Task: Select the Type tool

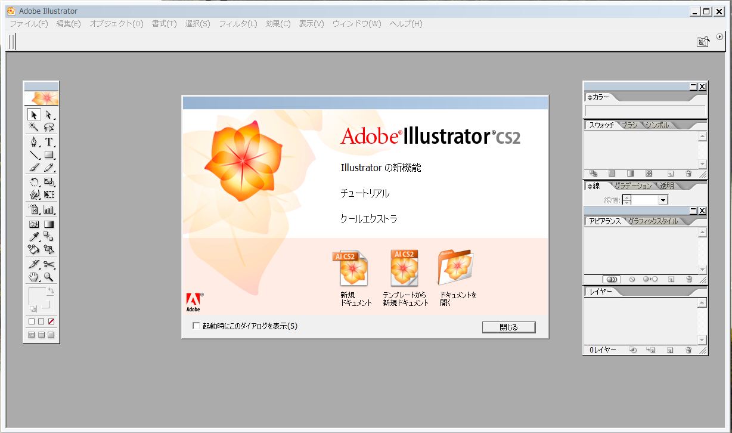Action: [51, 142]
